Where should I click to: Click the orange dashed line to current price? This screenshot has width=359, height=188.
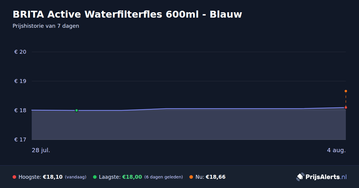[x=346, y=99]
